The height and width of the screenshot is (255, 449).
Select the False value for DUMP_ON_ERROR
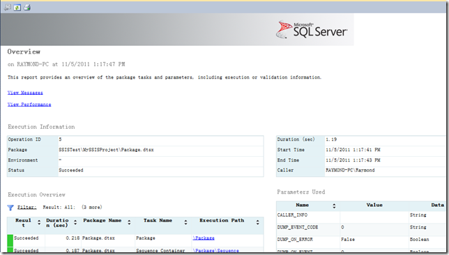(x=348, y=240)
